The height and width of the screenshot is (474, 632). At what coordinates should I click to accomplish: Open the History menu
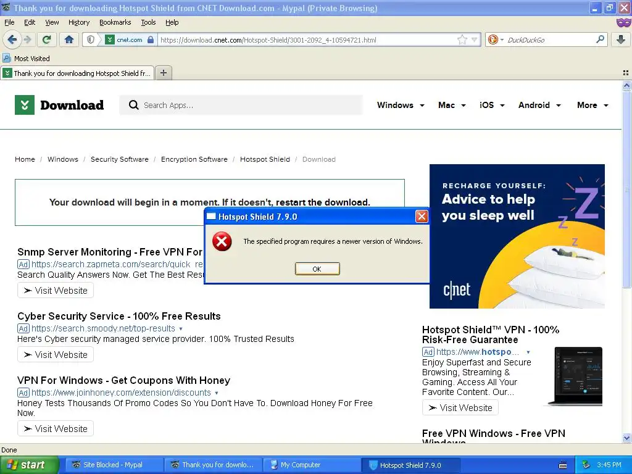click(x=78, y=22)
